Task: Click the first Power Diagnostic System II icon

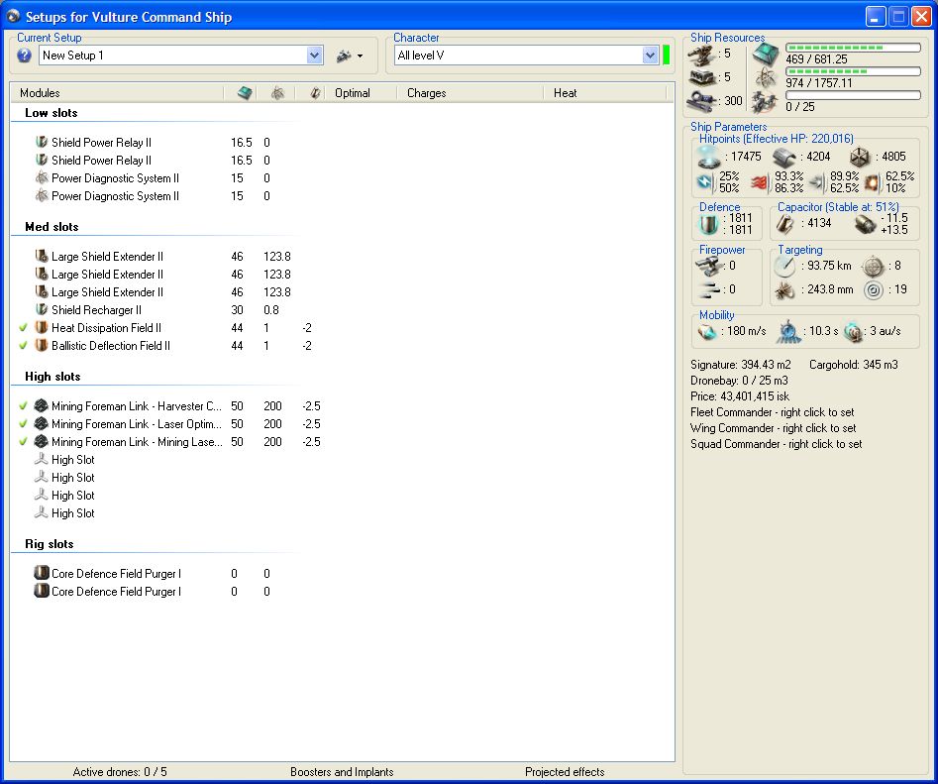Action: tap(42, 178)
